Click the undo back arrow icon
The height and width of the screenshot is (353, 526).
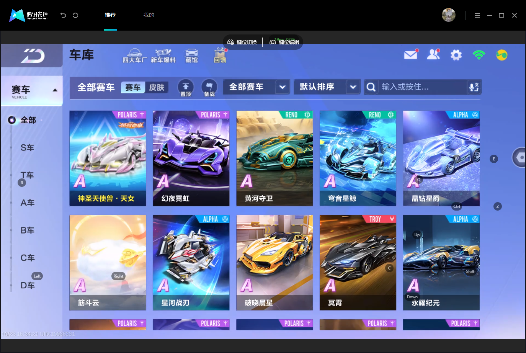pos(63,15)
